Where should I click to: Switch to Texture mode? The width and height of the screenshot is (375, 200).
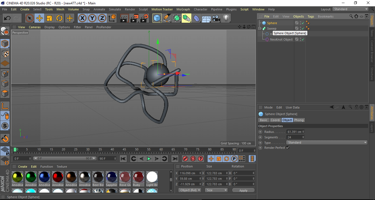[5, 53]
